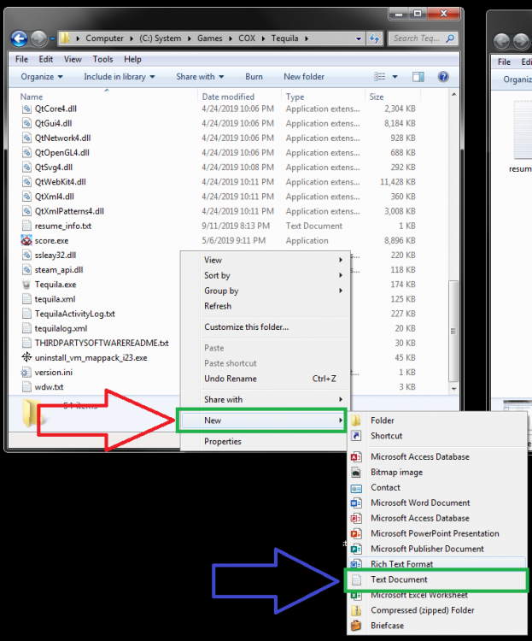Screen dimensions: 532x641
Task: Expand the Include in library dropdown
Action: pos(119,77)
